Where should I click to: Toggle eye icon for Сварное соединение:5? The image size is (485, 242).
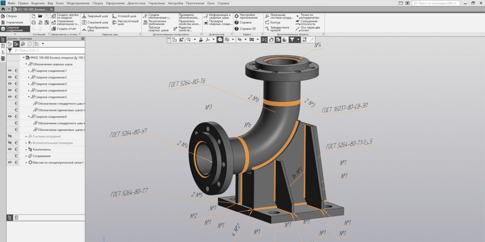click(10, 96)
